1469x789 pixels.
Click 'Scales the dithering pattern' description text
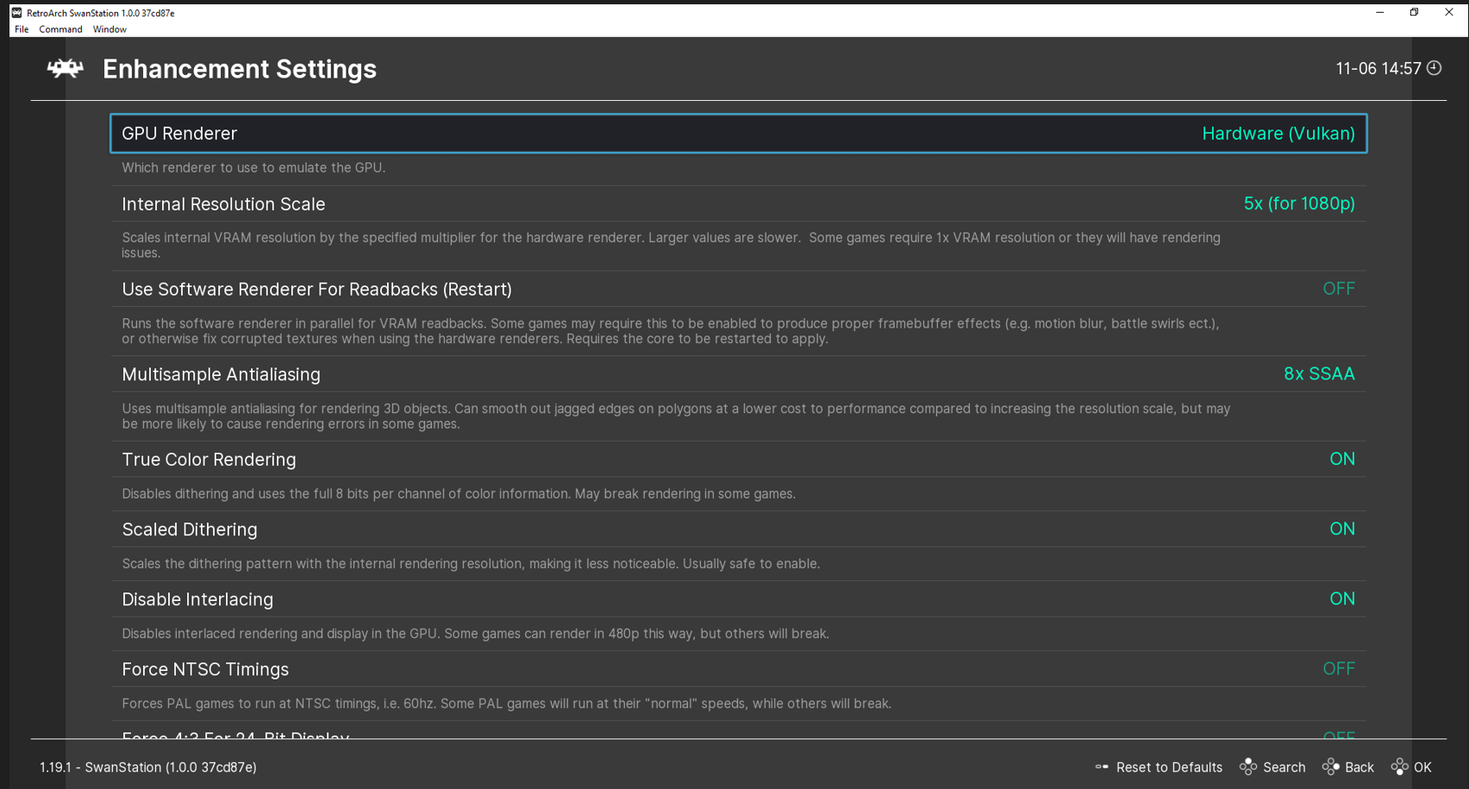pyautogui.click(x=471, y=564)
